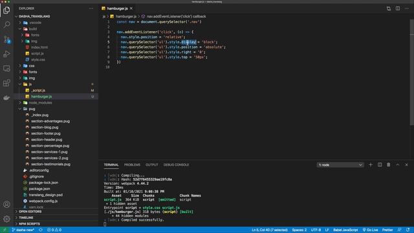
Task: Open the Explorer view in the activity bar
Action: (x=6, y=10)
